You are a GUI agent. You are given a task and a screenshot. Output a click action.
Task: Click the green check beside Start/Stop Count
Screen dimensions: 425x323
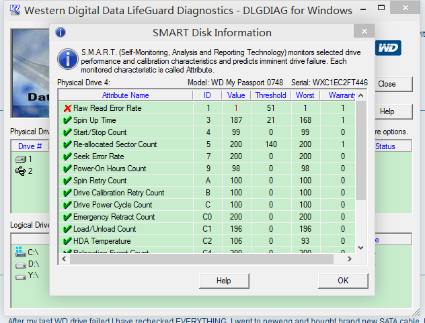[67, 132]
